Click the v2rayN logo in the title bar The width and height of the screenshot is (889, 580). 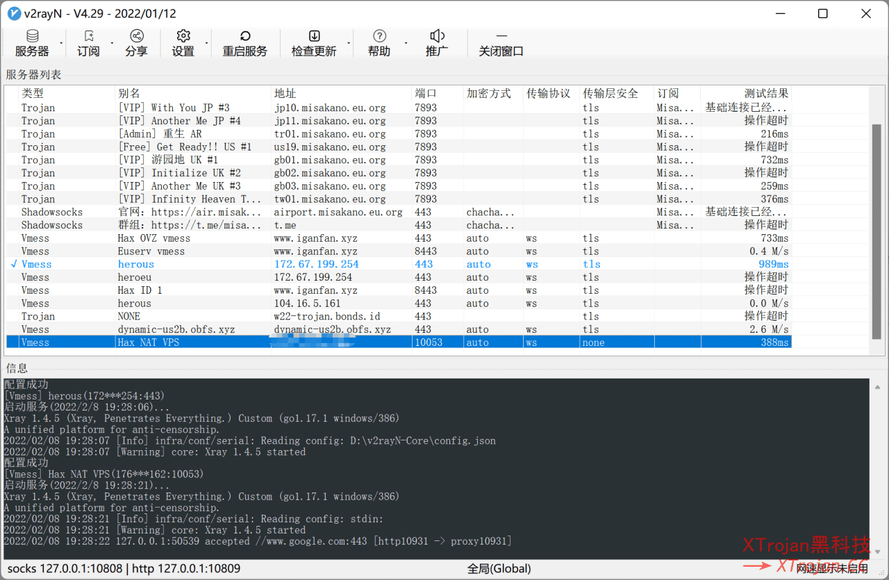coord(14,13)
